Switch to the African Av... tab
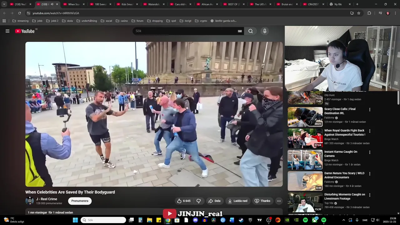Image resolution: width=400 pixels, height=225 pixels. pyautogui.click(x=207, y=4)
